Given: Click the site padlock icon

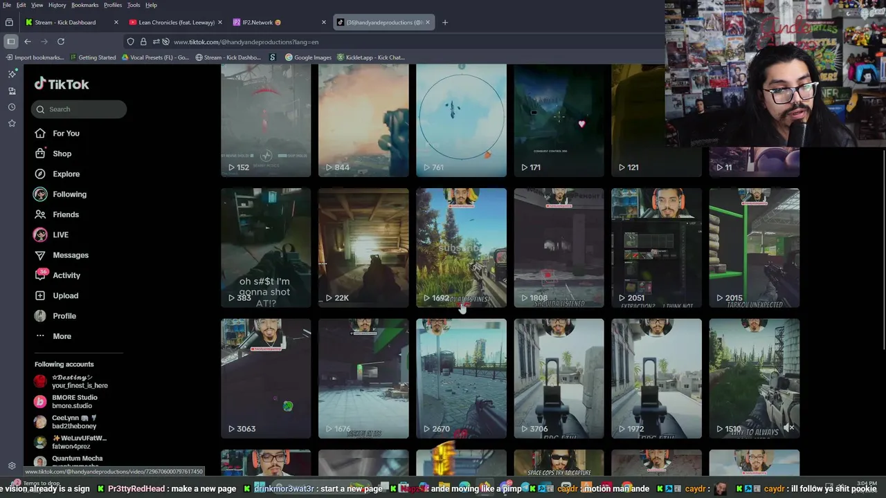Looking at the screenshot, I should 143,41.
